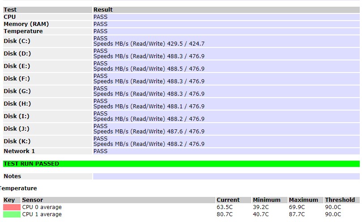Screen dimensions: 362x222
Task: Click the 'Minimum' column header
Action: [267, 200]
